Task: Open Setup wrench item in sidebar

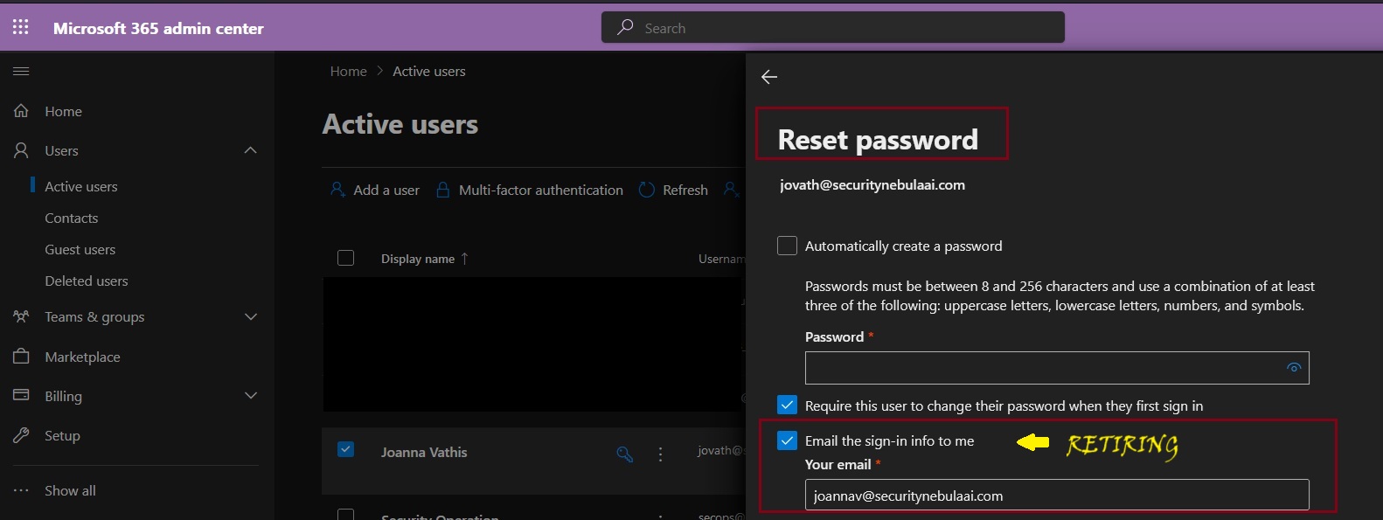Action: click(x=22, y=435)
